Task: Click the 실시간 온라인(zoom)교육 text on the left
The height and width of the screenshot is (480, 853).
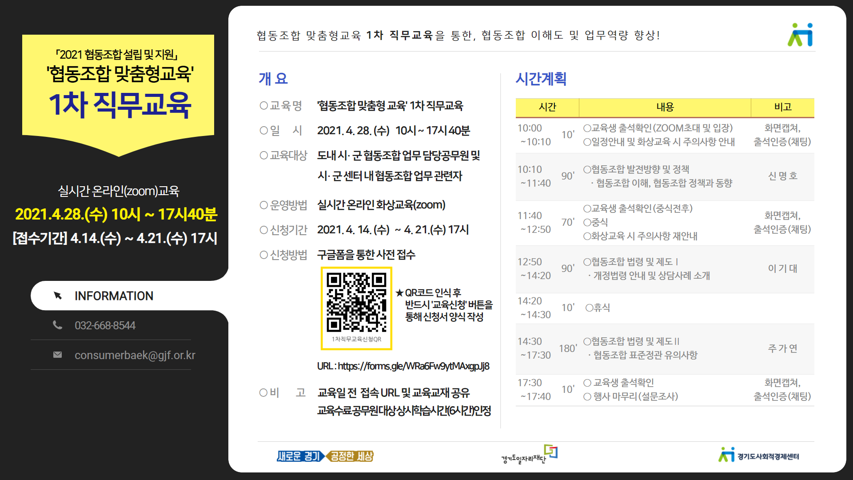Action: (119, 191)
